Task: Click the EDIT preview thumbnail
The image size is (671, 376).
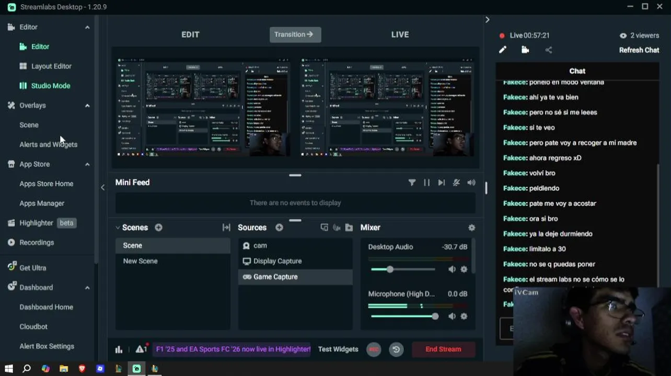Action: click(x=203, y=107)
